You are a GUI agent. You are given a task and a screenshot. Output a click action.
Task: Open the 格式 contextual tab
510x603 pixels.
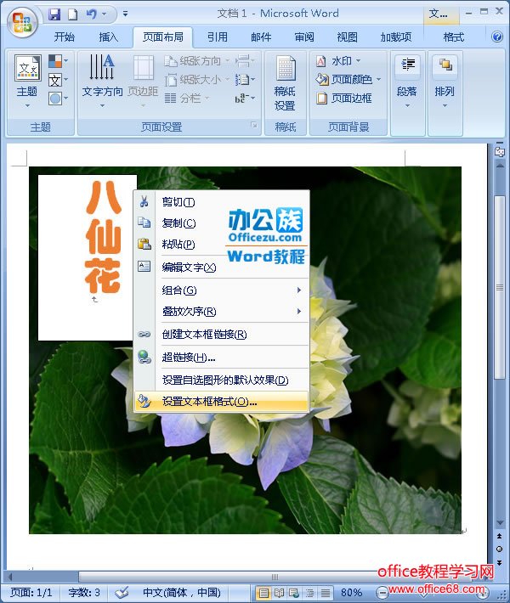click(x=453, y=37)
